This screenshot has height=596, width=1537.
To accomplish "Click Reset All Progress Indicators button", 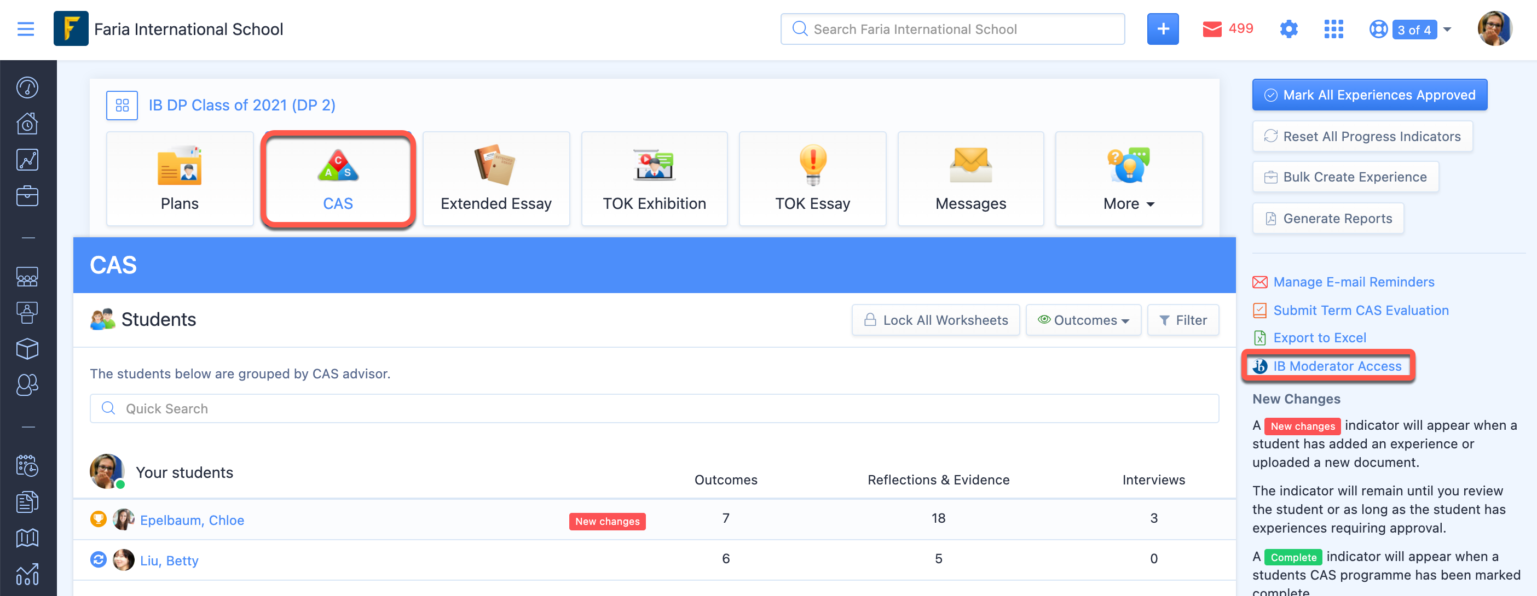I will click(1362, 136).
